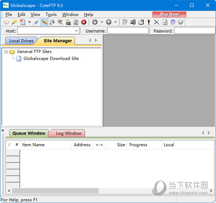
Task: Open the Window menu
Action: point(70,14)
